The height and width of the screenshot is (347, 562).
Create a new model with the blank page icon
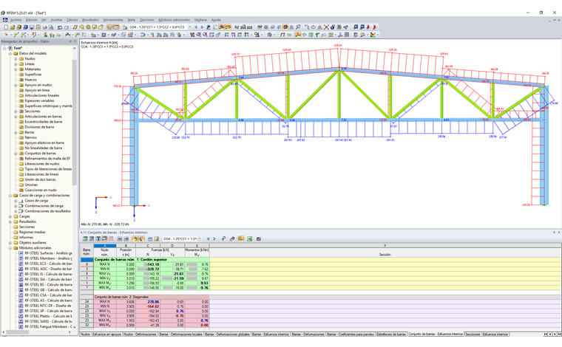pyautogui.click(x=6, y=27)
